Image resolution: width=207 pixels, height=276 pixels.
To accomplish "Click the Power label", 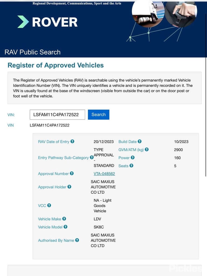I will [124, 158].
